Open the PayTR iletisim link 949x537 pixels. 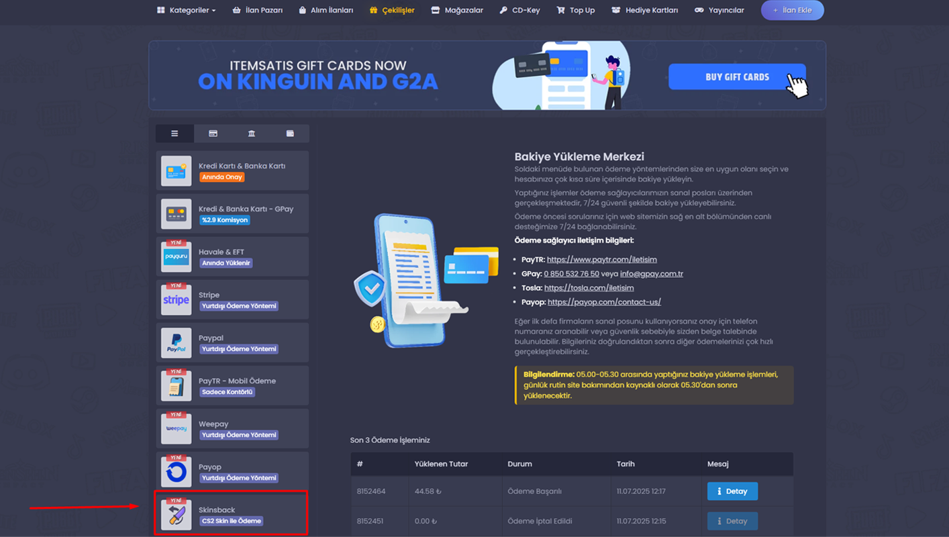[601, 260]
